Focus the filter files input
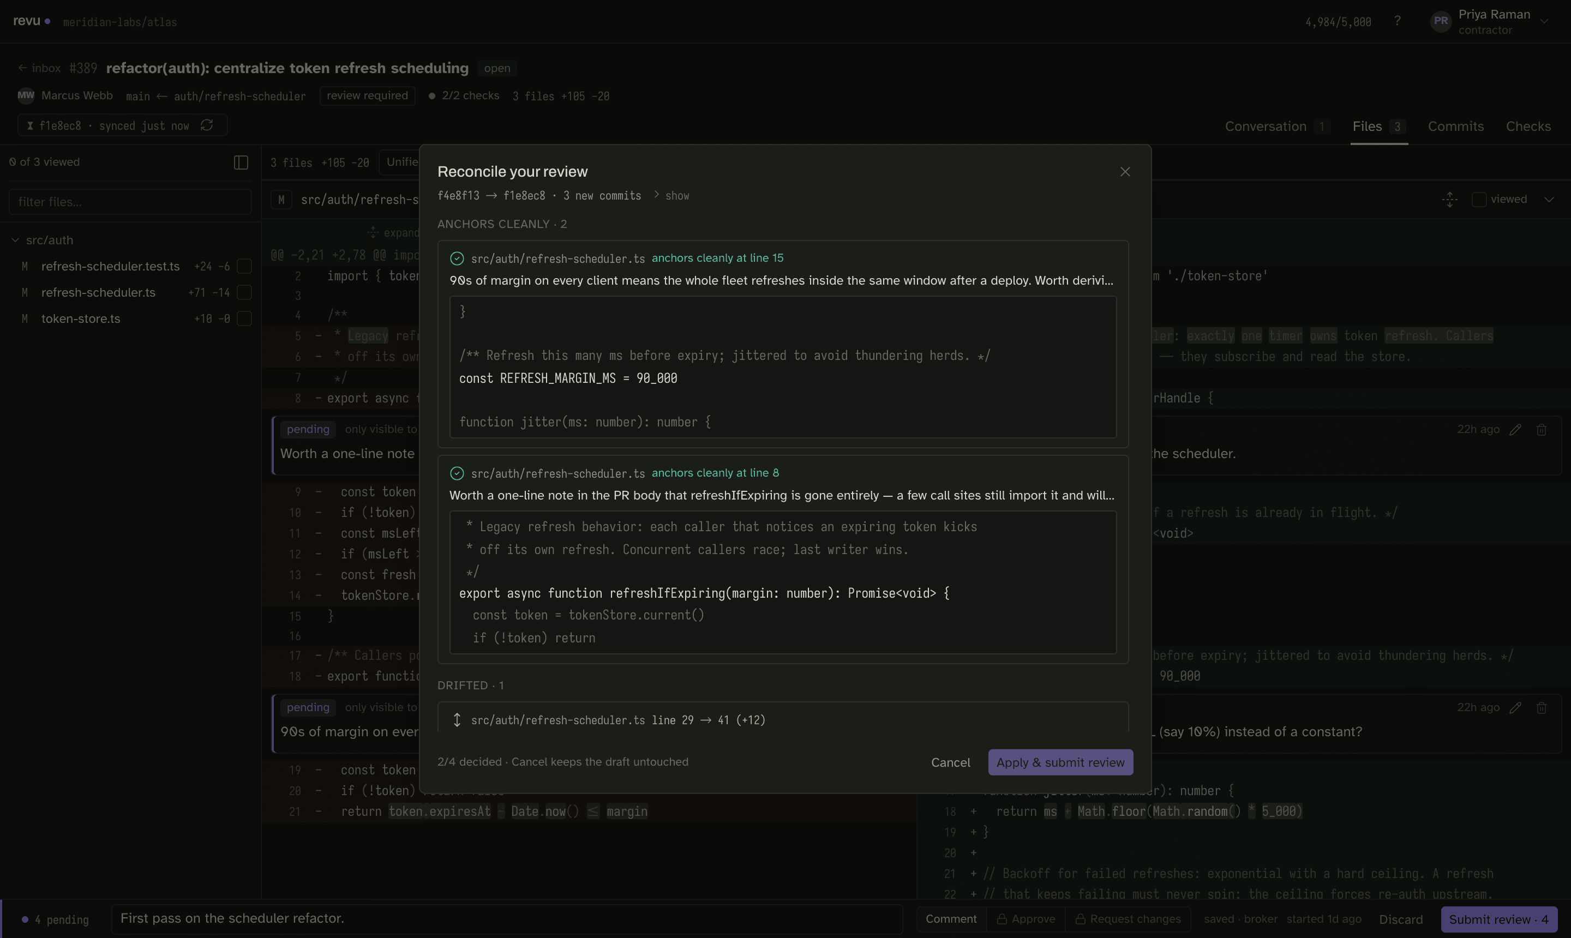Screen dimensions: 1571x938 tap(130, 202)
